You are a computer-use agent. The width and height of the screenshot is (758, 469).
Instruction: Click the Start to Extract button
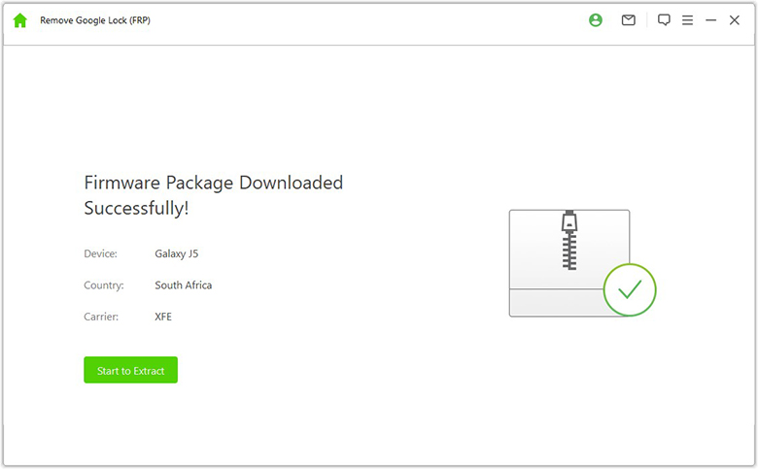(130, 370)
